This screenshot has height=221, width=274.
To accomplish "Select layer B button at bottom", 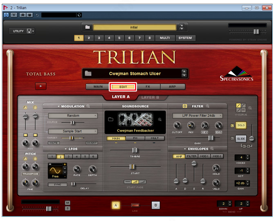I will 155,205.
